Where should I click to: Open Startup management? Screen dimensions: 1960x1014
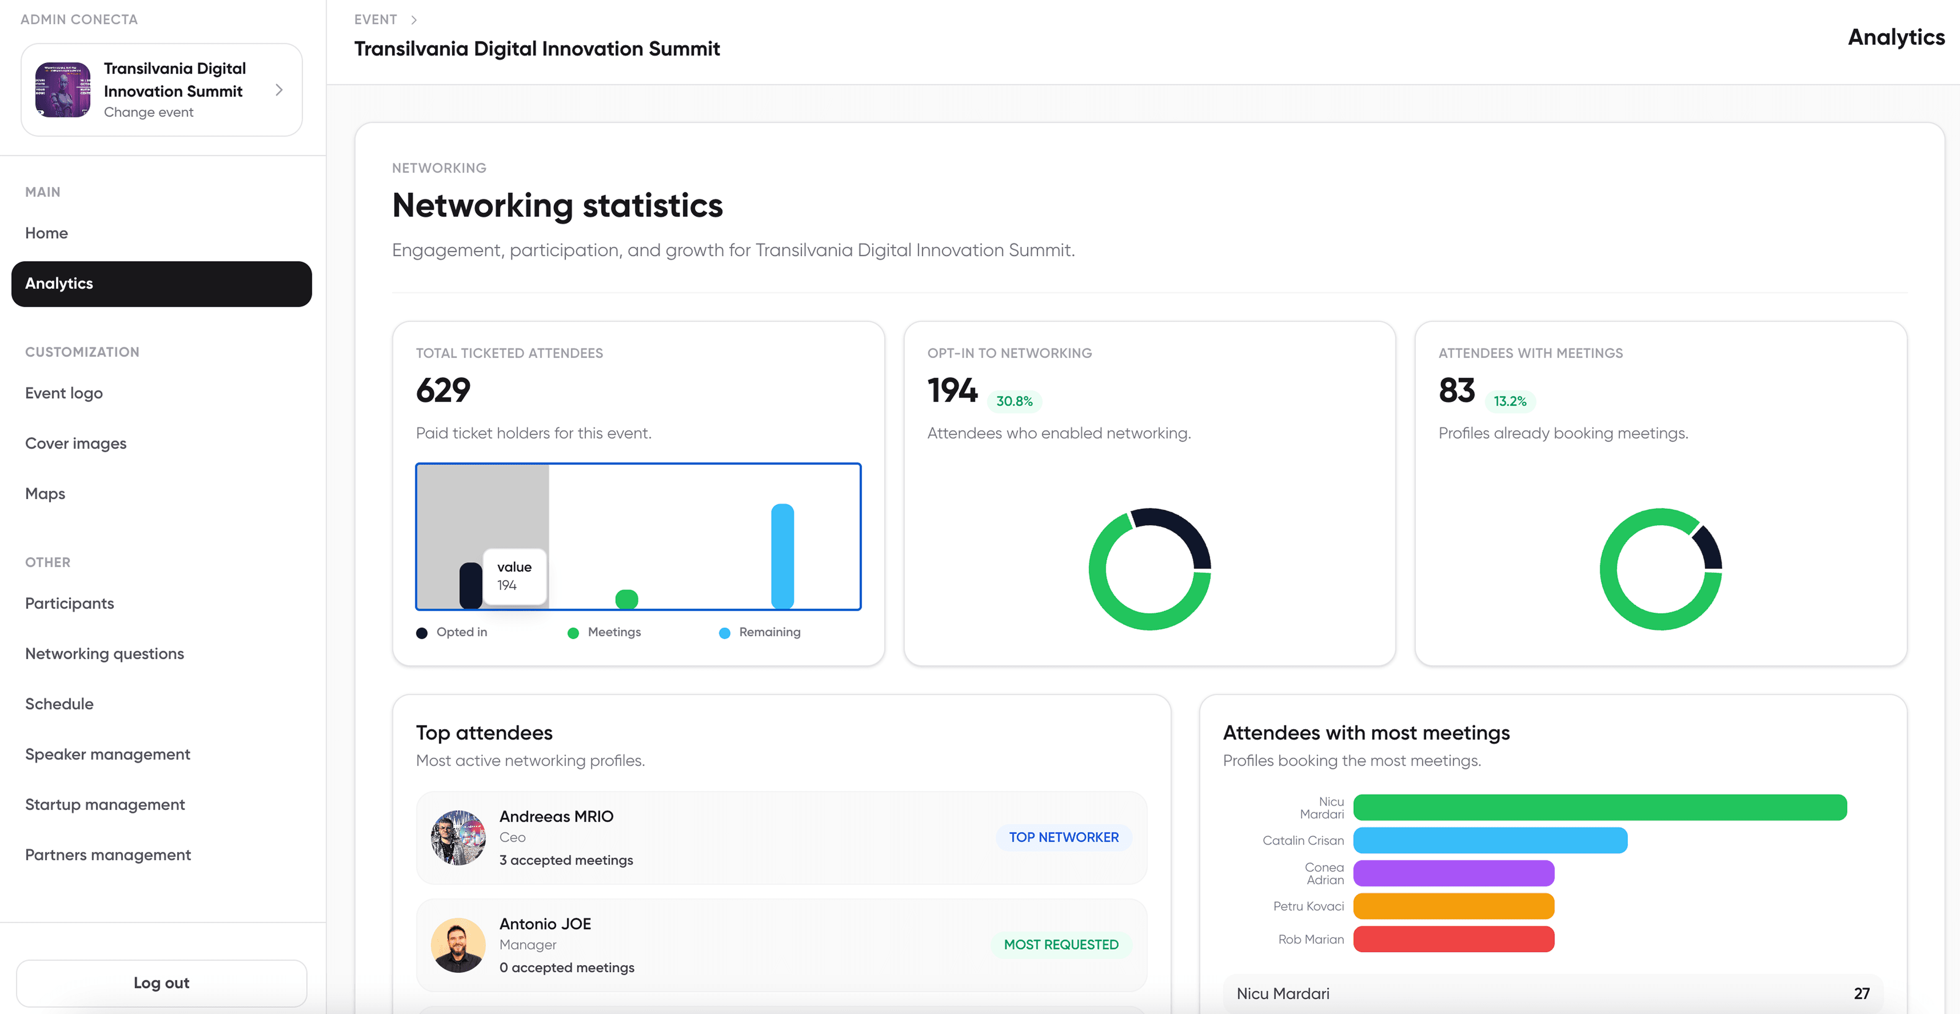[x=105, y=804]
